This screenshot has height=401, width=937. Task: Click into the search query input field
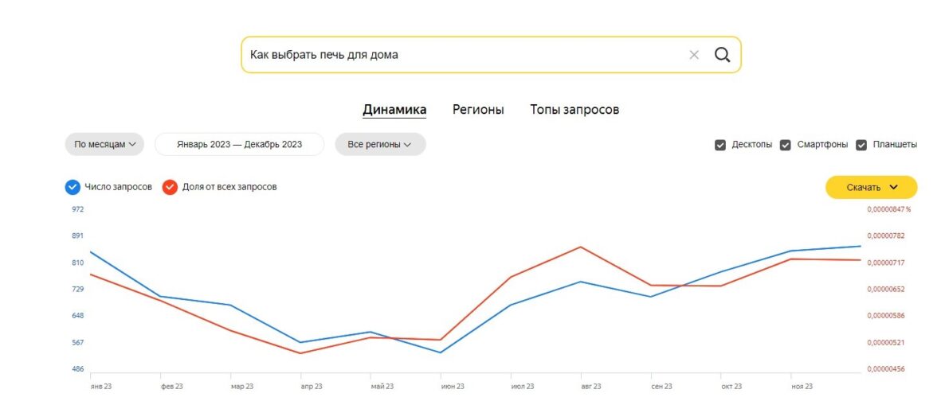pyautogui.click(x=462, y=55)
